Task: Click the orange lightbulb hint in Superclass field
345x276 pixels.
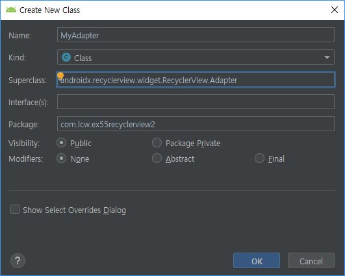Action: click(x=60, y=75)
